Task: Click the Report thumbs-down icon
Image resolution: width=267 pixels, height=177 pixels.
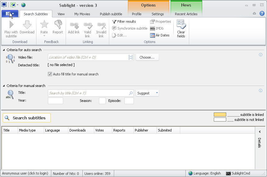Action: [x=58, y=24]
